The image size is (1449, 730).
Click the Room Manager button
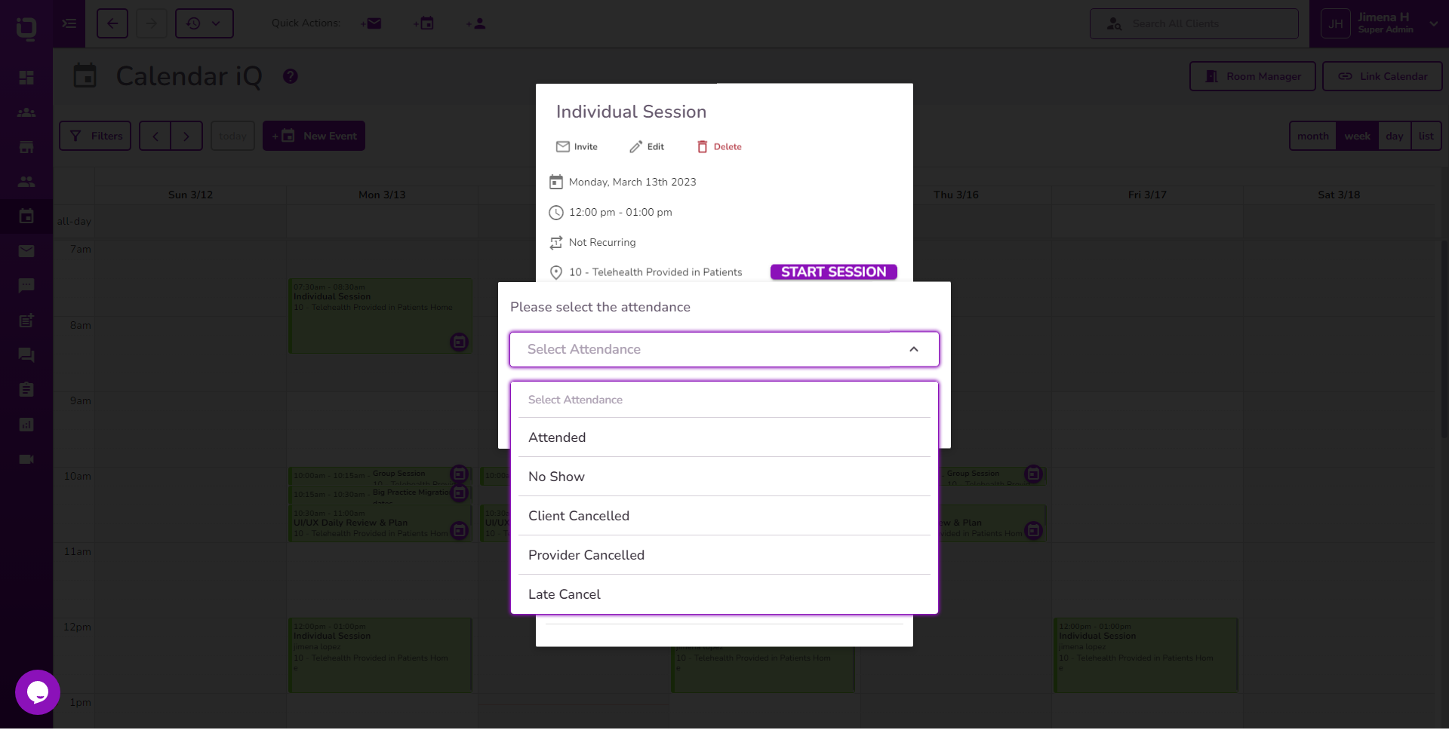pos(1253,76)
